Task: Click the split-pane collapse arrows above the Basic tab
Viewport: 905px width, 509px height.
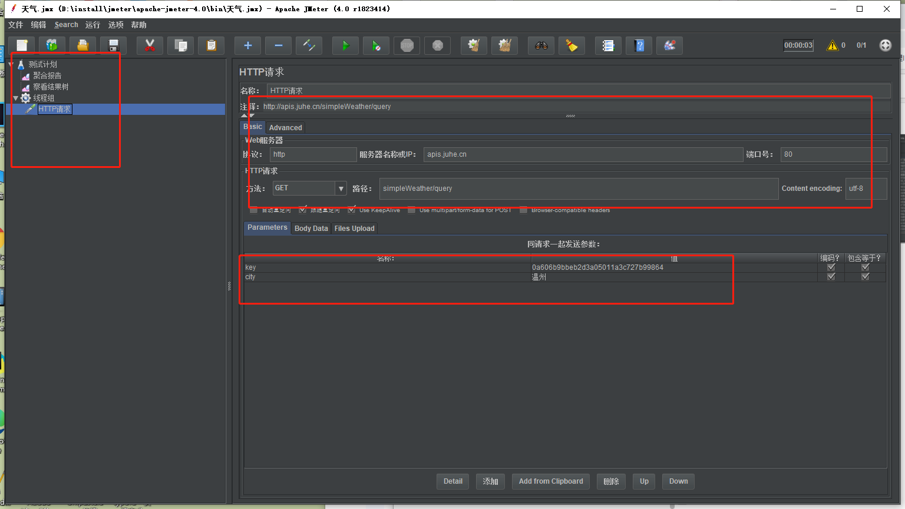Action: 248,116
